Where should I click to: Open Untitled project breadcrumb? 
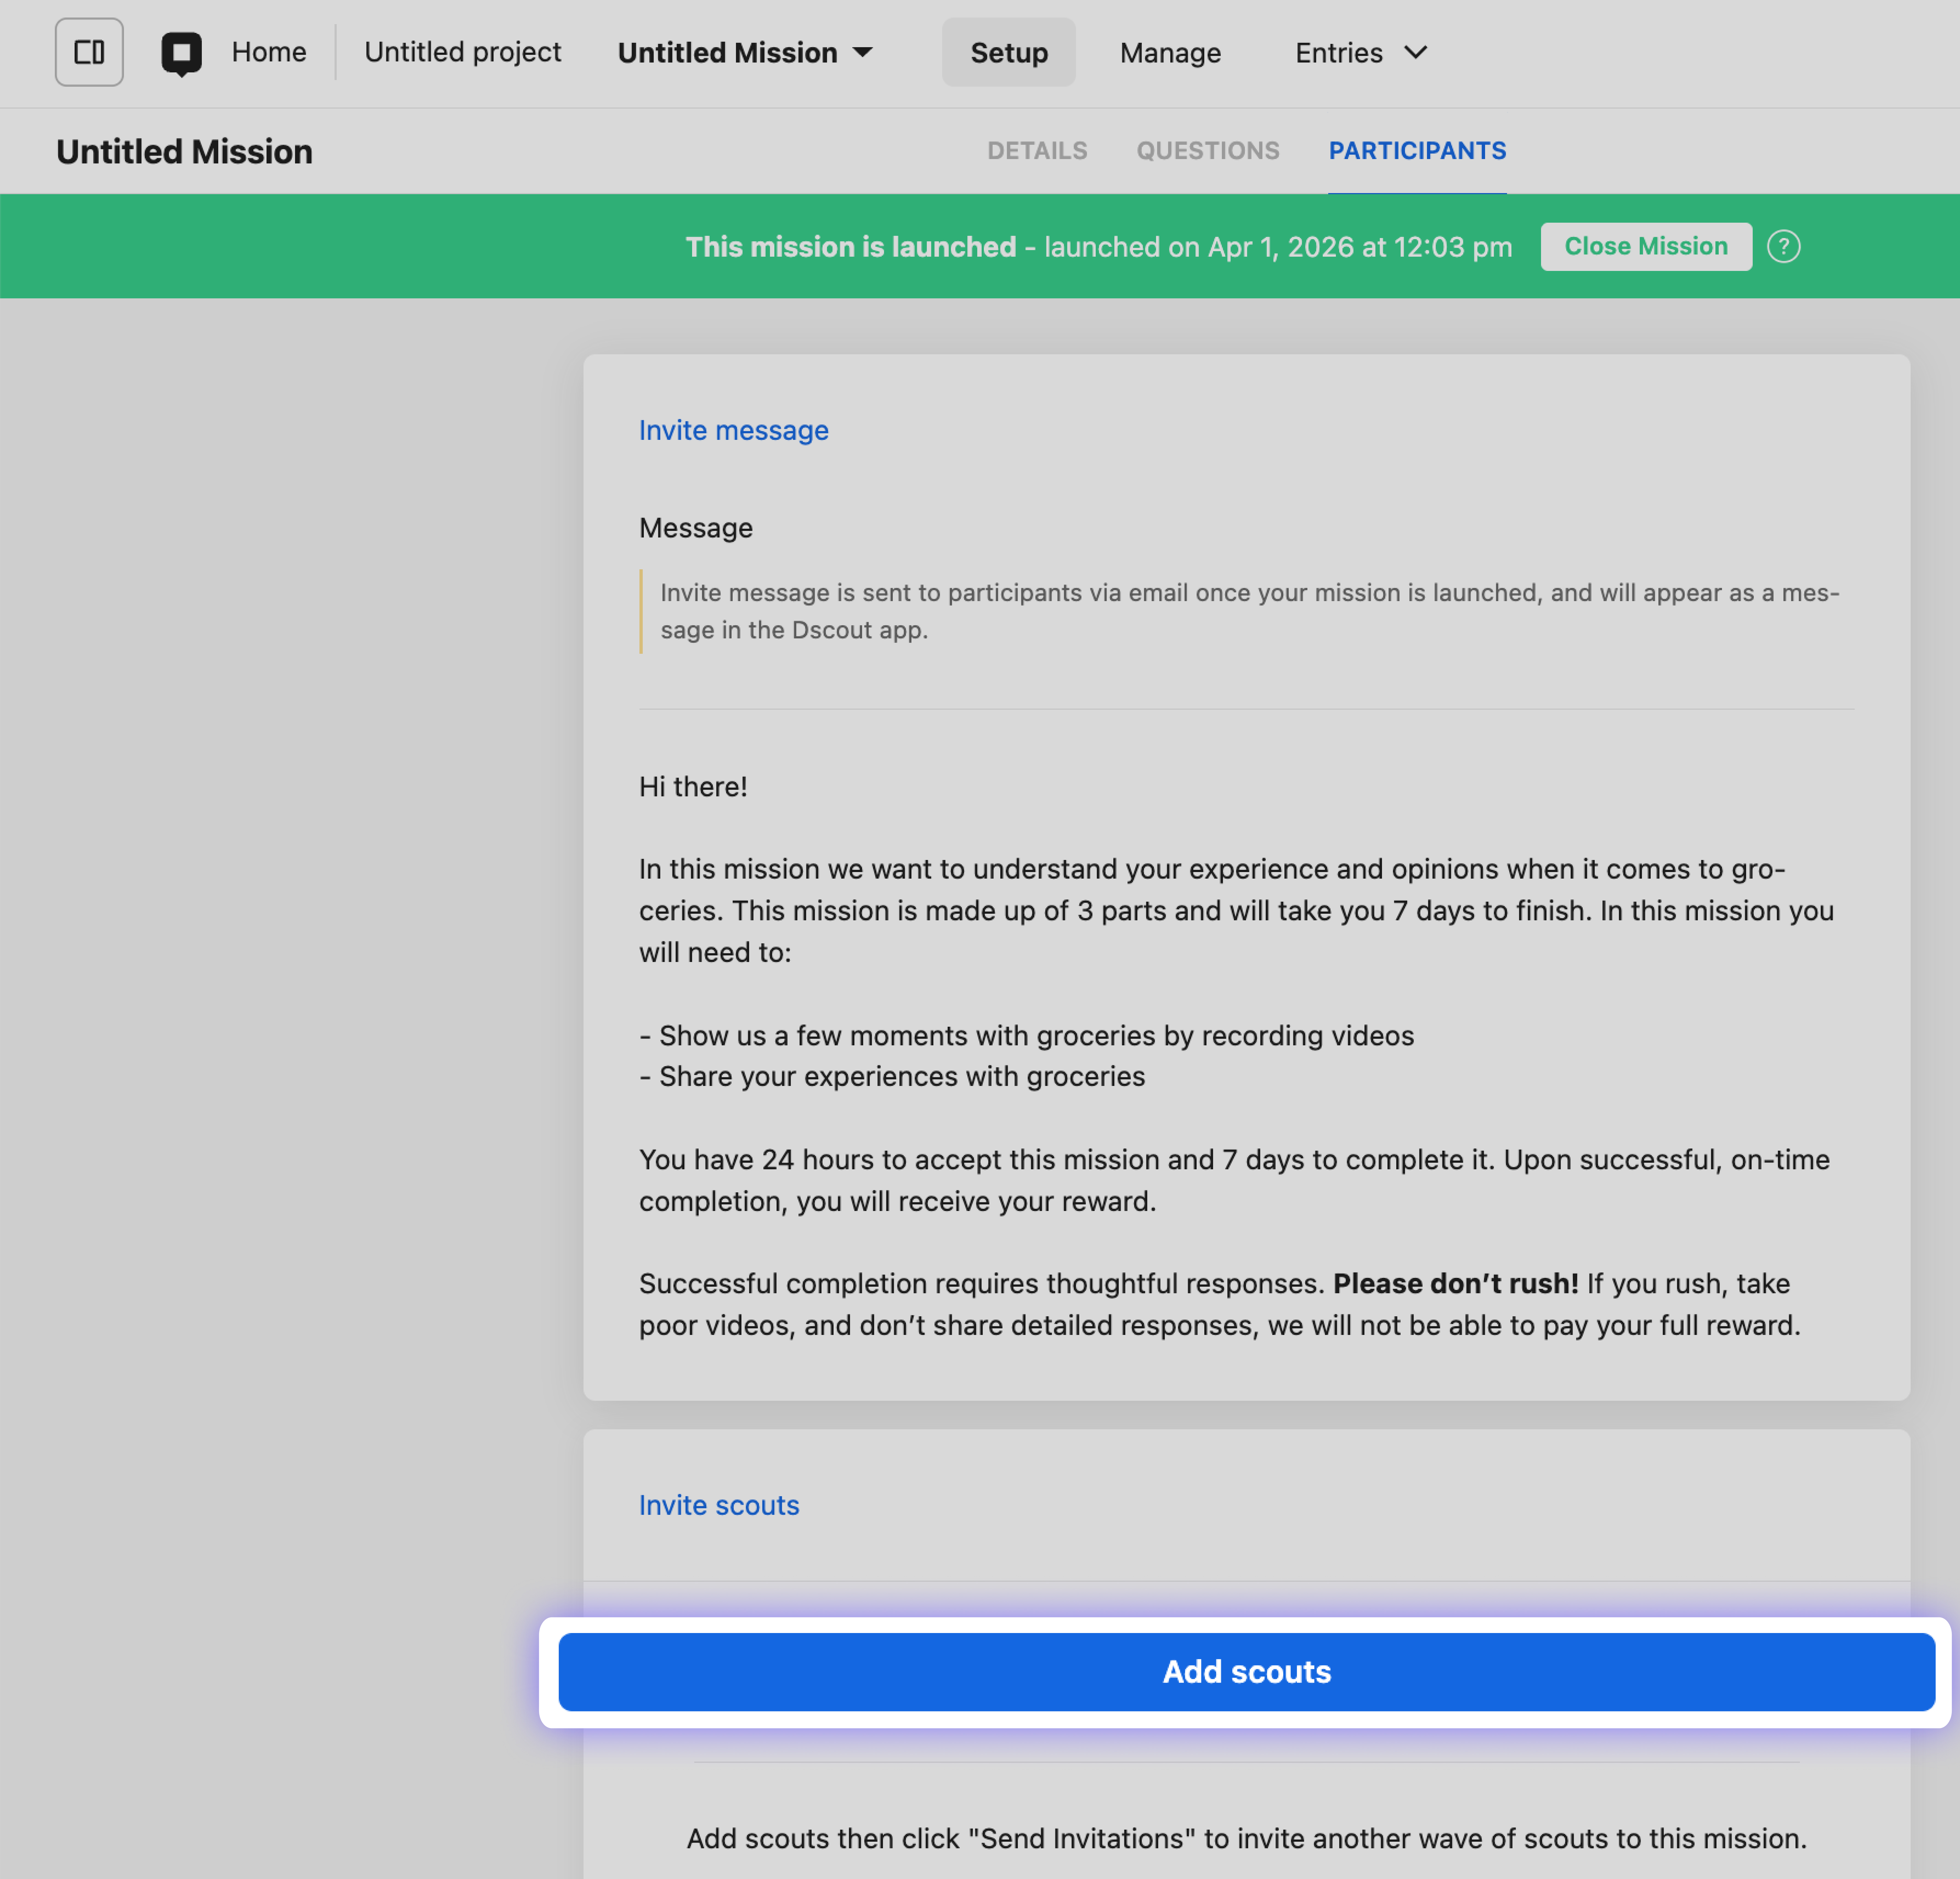tap(462, 52)
